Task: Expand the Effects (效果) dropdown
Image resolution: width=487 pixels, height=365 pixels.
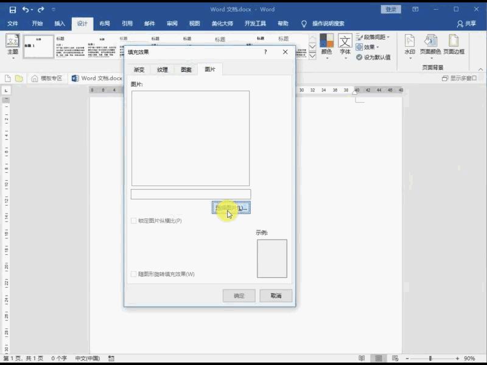Action: (x=370, y=47)
